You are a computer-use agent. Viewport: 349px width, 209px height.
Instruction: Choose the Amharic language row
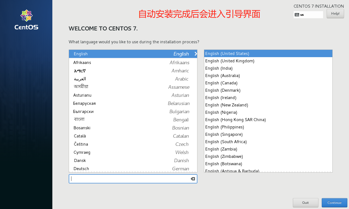tap(133, 71)
